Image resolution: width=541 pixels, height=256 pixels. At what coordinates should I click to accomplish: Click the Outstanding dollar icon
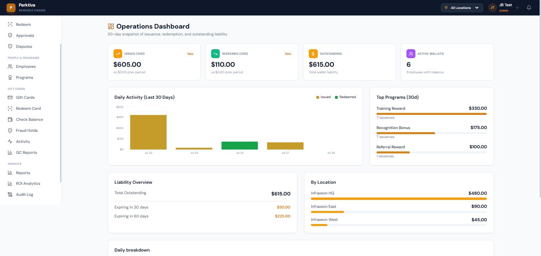(x=313, y=54)
